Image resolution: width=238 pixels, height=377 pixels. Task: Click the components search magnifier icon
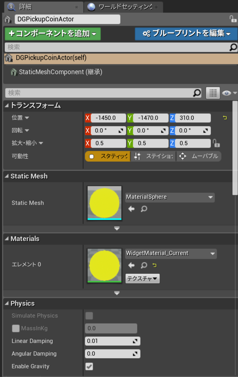pos(233,47)
